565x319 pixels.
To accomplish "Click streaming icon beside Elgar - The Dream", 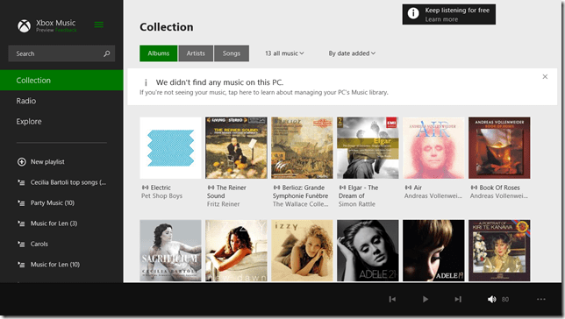I will click(342, 188).
